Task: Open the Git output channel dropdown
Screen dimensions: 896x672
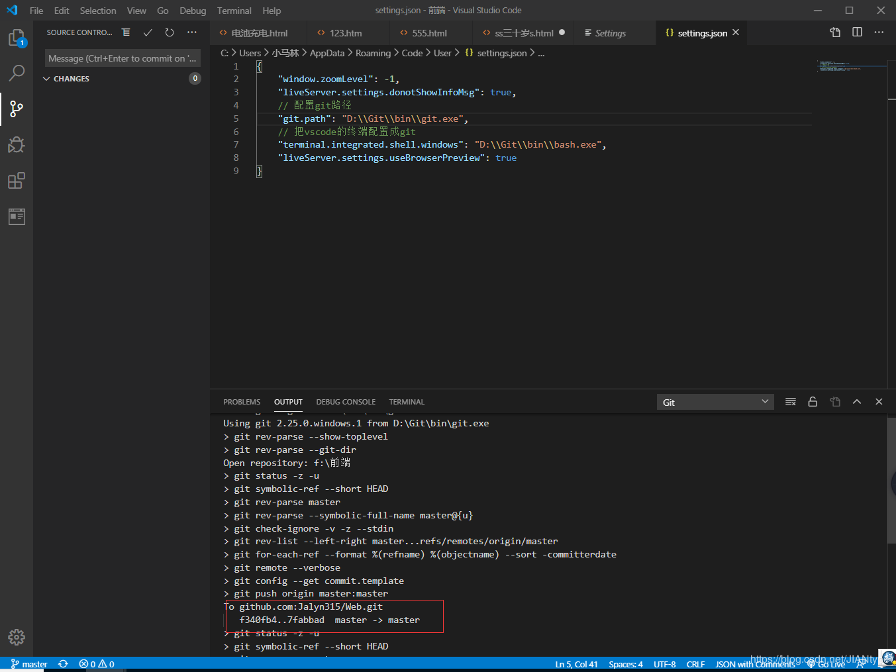Action: click(x=715, y=402)
